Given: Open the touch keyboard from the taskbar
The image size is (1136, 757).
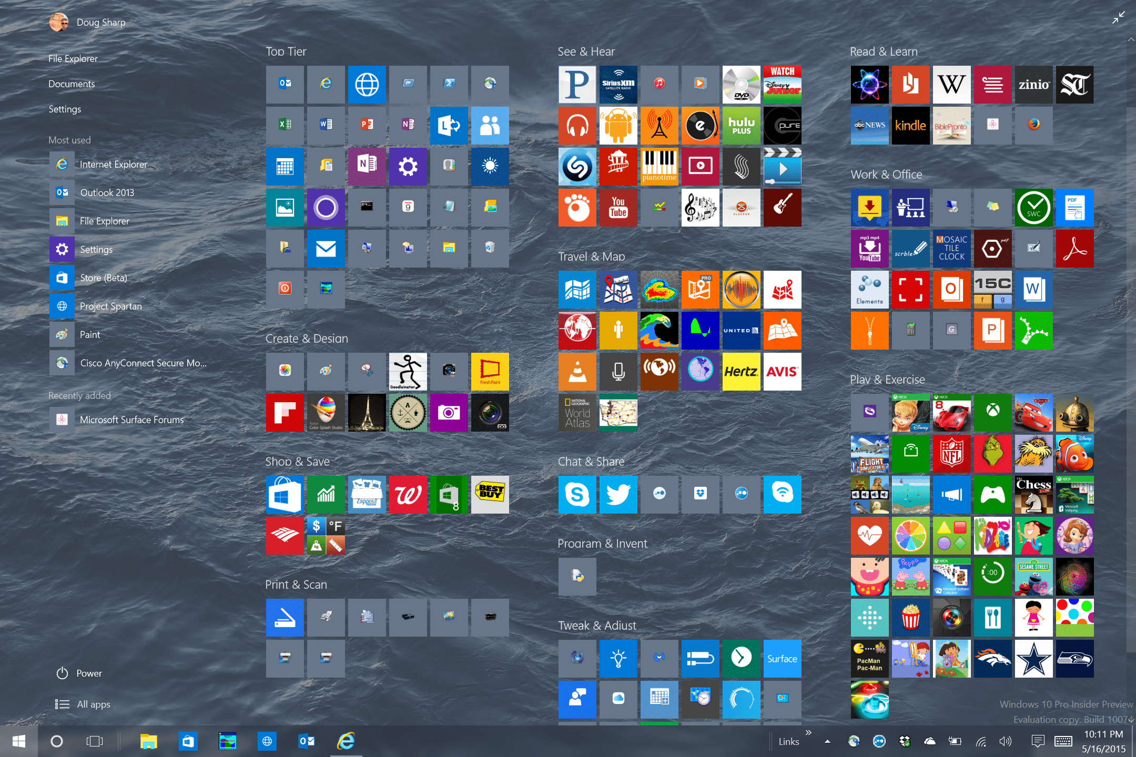Looking at the screenshot, I should [1063, 741].
